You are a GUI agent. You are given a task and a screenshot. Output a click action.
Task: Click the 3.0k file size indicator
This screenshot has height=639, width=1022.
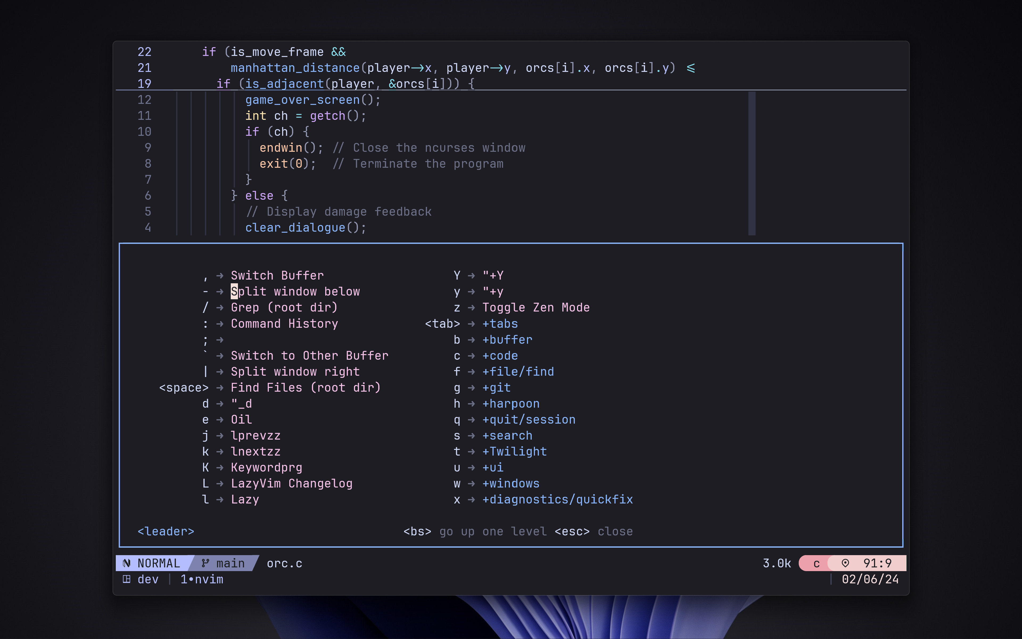tap(777, 563)
